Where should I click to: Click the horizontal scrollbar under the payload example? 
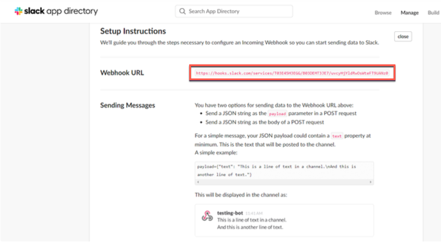click(284, 182)
